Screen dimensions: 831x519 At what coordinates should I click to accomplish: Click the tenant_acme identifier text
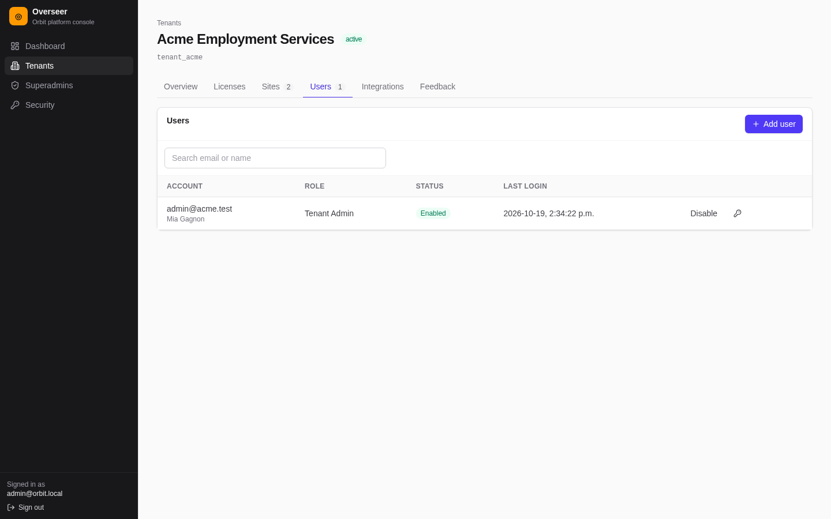pyautogui.click(x=179, y=58)
